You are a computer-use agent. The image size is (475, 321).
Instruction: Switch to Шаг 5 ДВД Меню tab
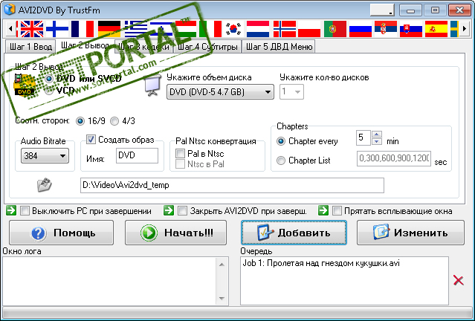[279, 47]
